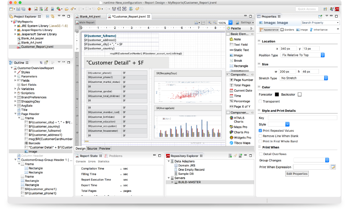Open the Position Type dropdown
This screenshot has width=349, height=212.
[302, 55]
